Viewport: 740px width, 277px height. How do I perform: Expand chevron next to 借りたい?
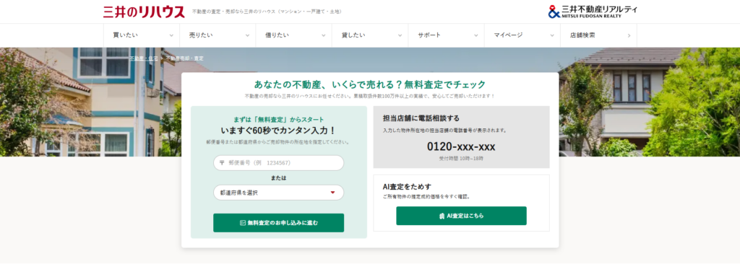coord(323,36)
